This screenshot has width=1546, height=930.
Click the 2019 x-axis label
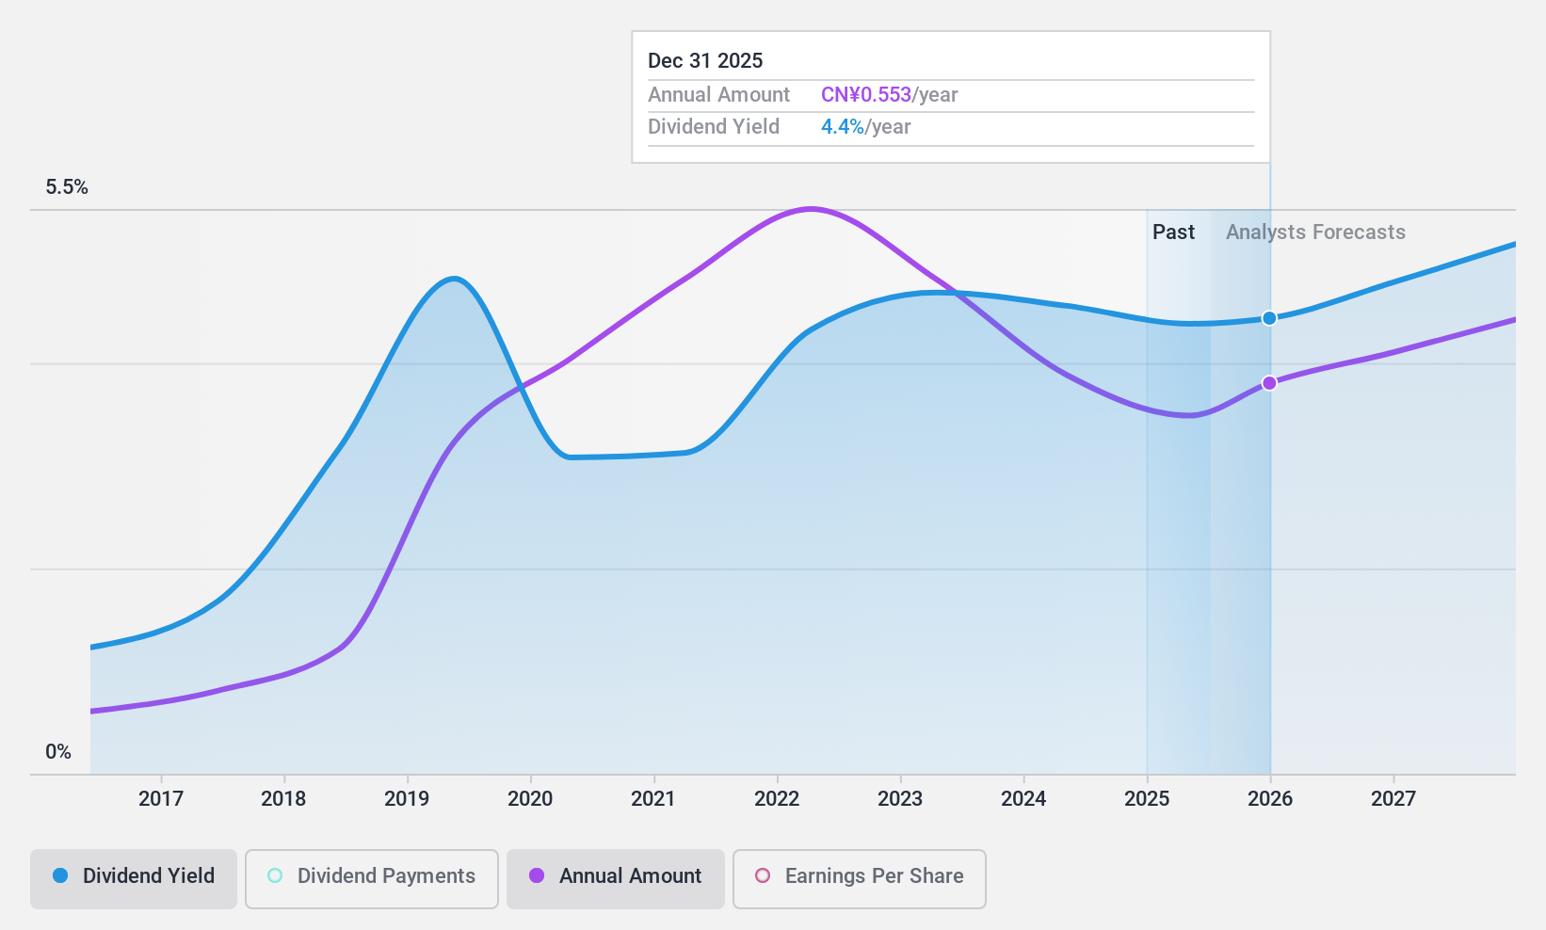407,799
